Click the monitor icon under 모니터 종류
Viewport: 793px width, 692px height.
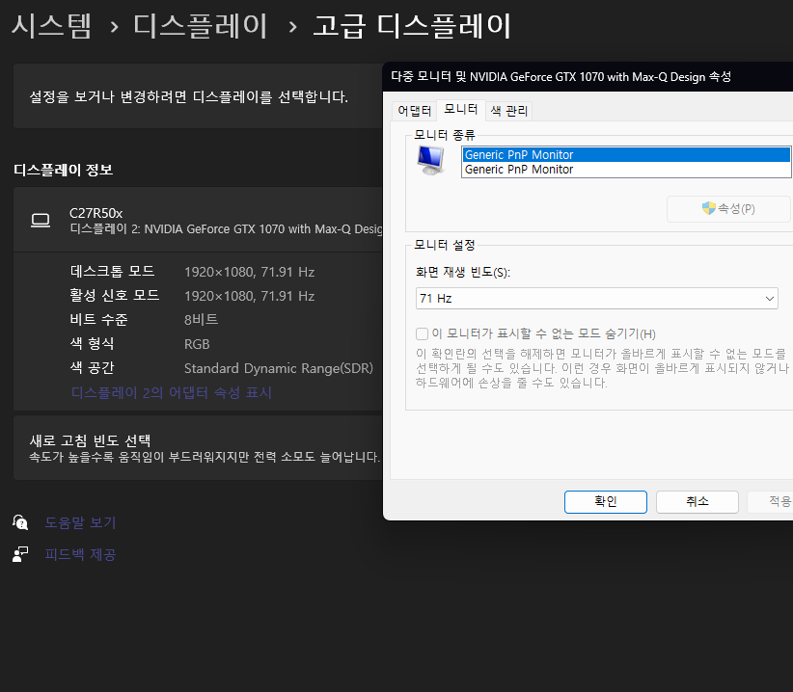point(430,161)
